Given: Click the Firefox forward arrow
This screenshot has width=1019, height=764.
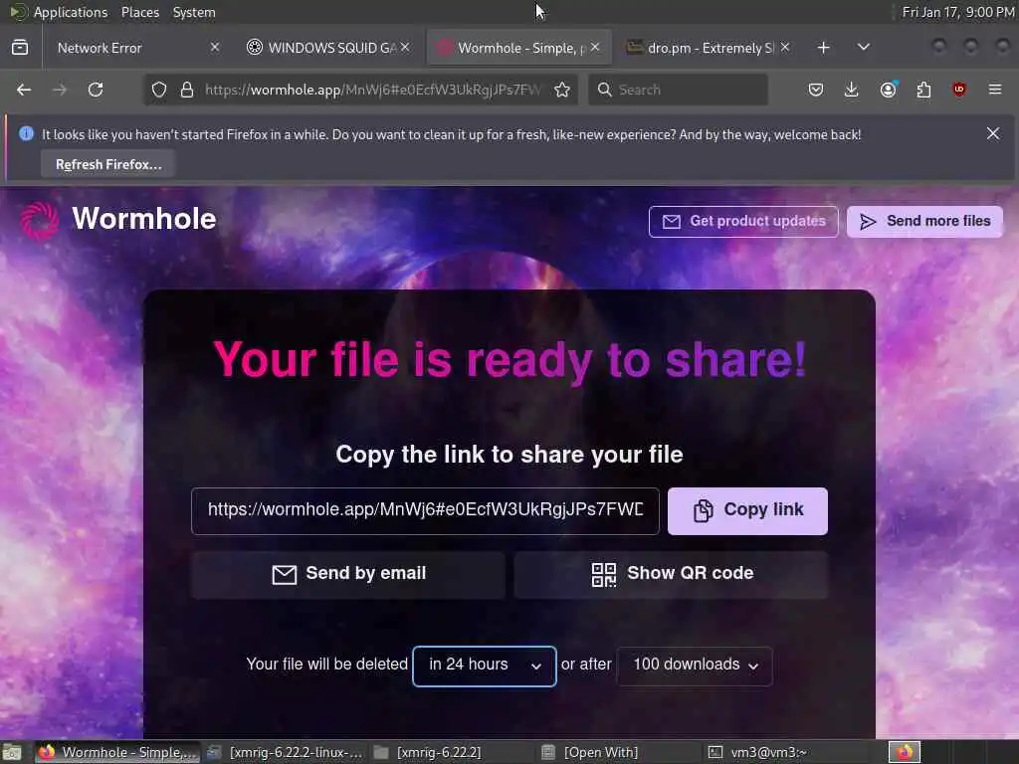Looking at the screenshot, I should [60, 90].
